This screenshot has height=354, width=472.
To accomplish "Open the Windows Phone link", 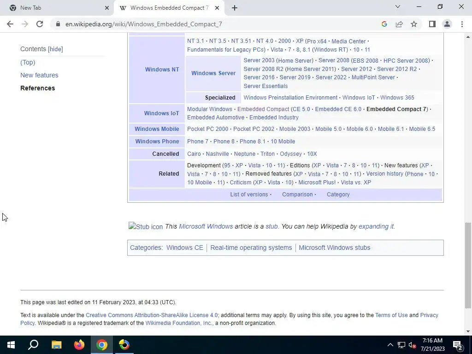I will tap(157, 142).
